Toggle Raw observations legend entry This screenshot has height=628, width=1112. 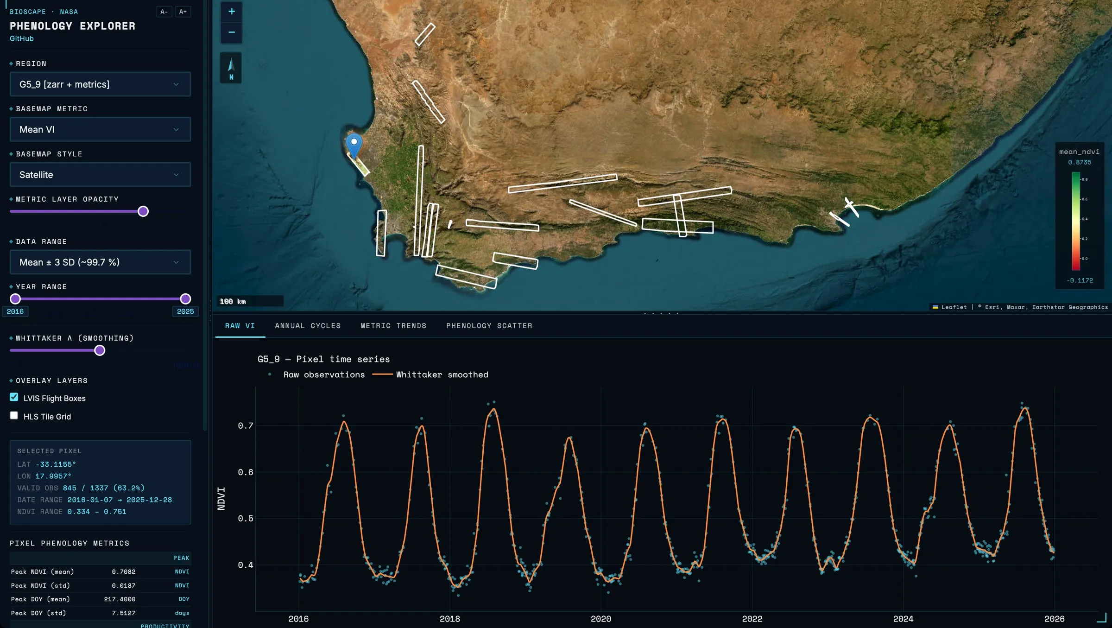pyautogui.click(x=316, y=374)
